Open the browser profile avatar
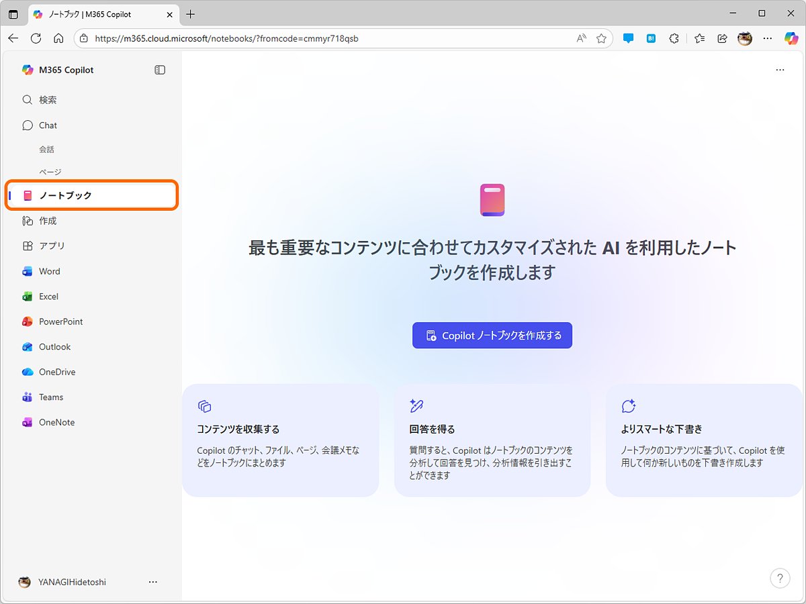 [744, 38]
